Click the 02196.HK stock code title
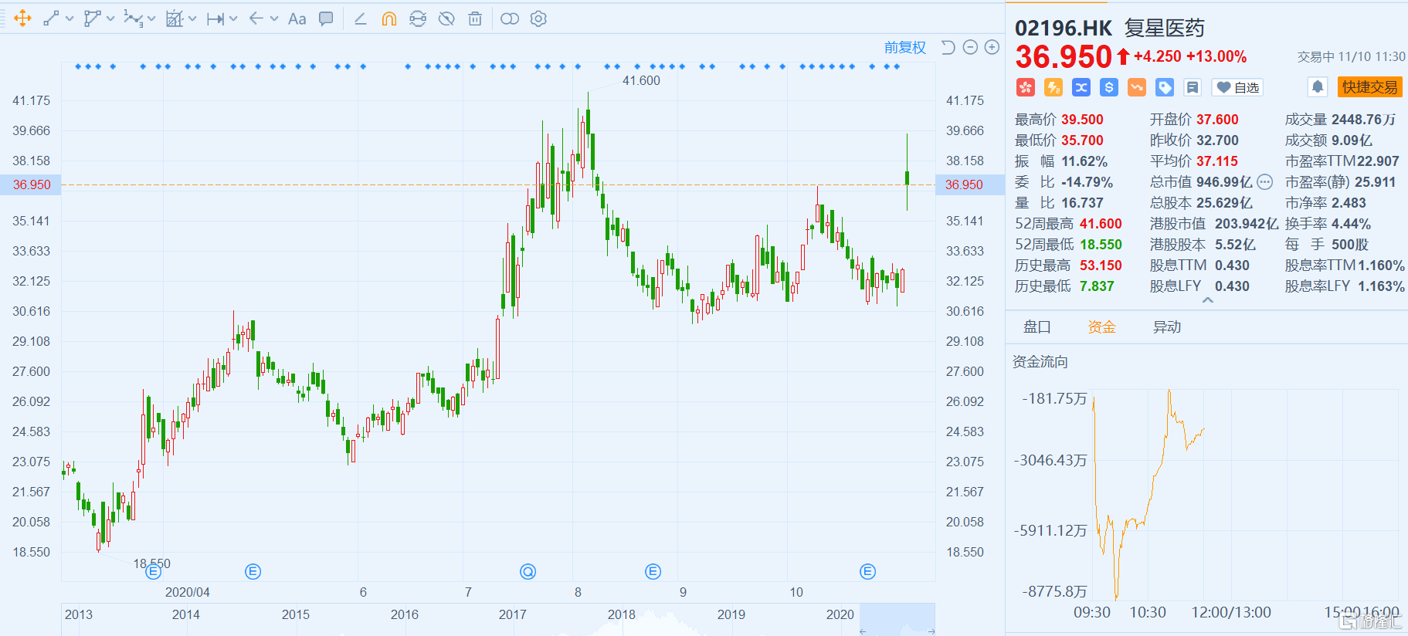1408x636 pixels. tap(1064, 29)
